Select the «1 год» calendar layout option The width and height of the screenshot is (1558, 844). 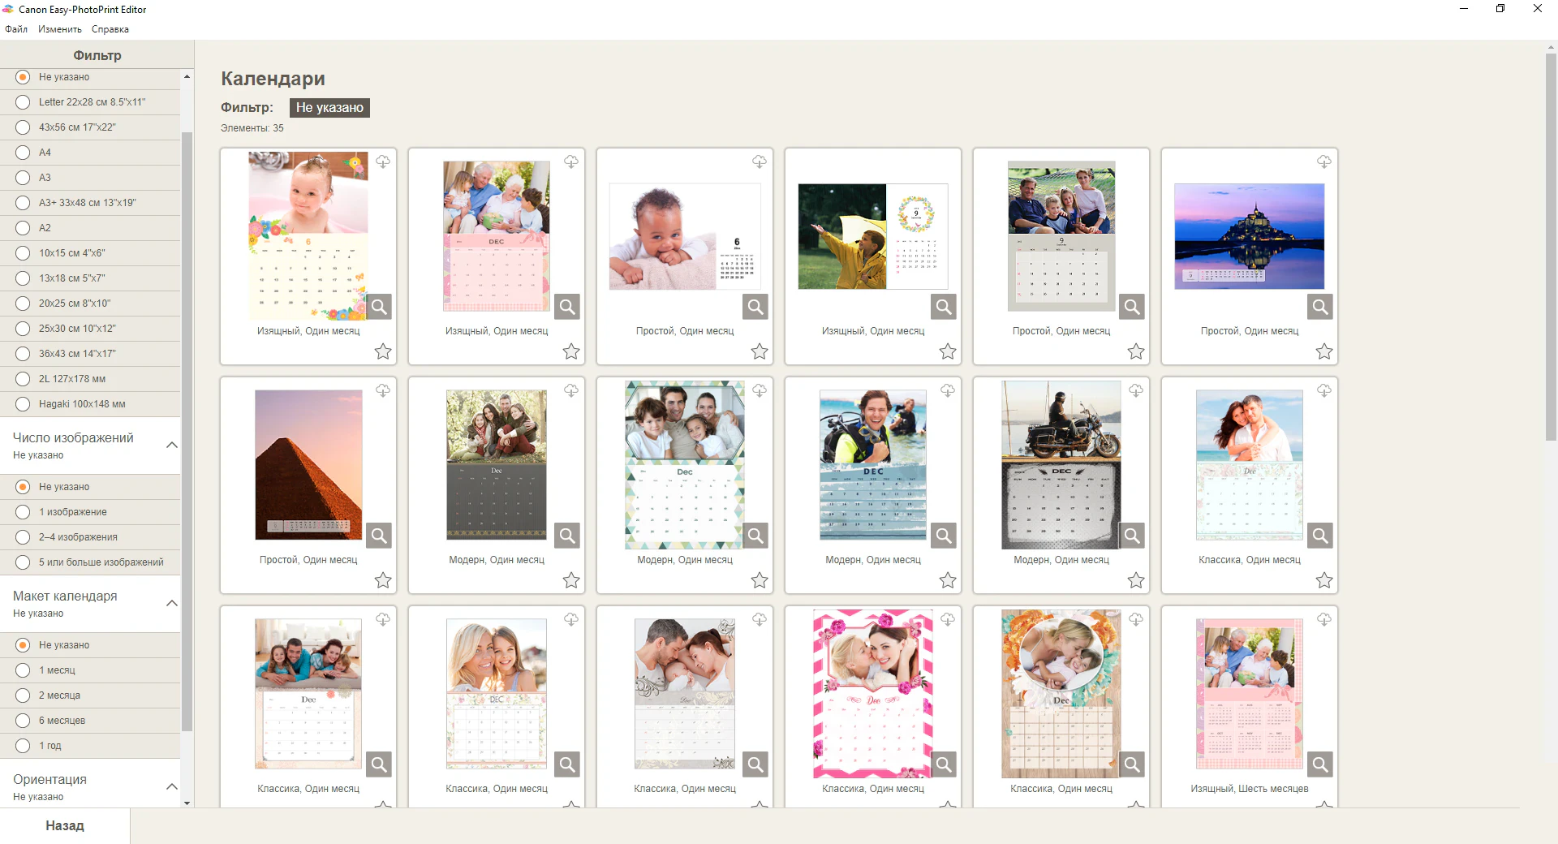(x=22, y=745)
